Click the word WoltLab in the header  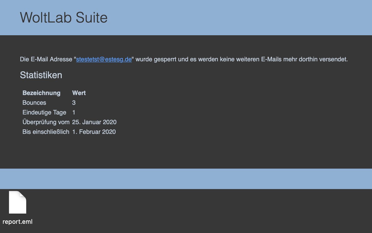tap(46, 18)
